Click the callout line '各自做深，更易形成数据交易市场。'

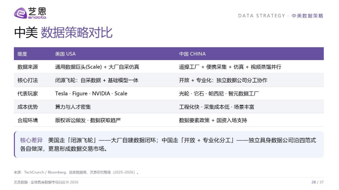pyautogui.click(x=64, y=149)
